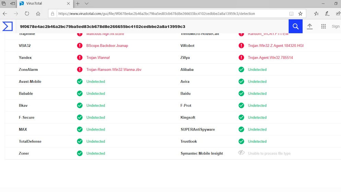341x192 pixels.
Task: Click the MAX engine name
Action: [23, 129]
